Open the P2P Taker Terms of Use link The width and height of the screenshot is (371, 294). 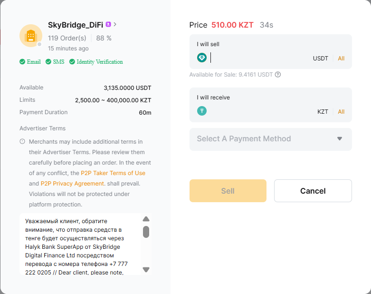tap(113, 173)
